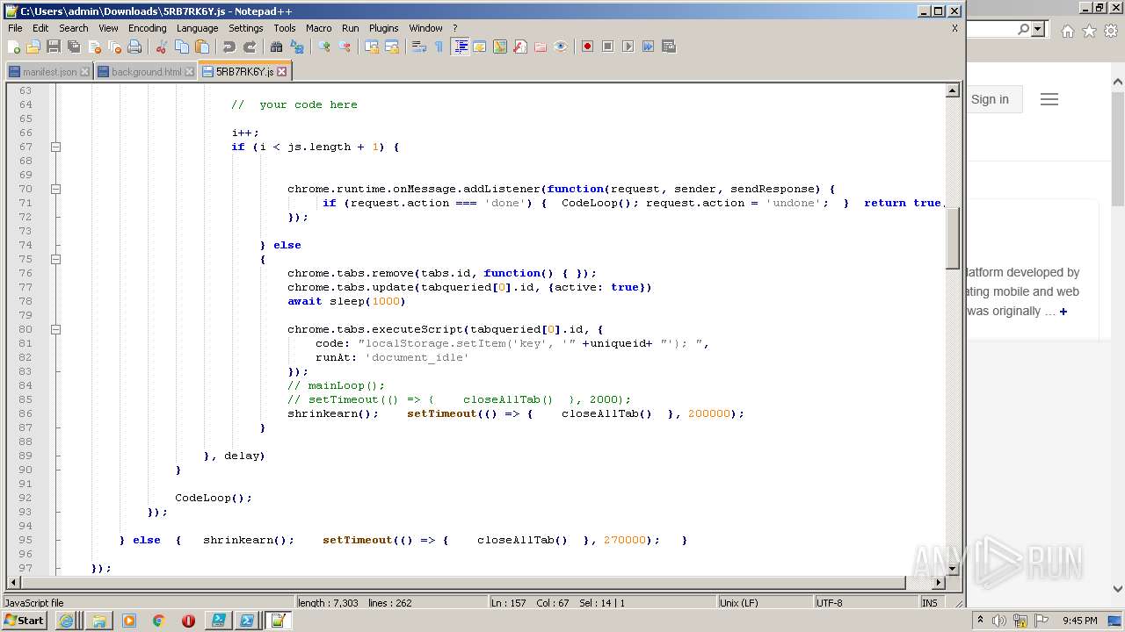Screen dimensions: 1125x632
Task: Stop macro recording
Action: coord(607,47)
